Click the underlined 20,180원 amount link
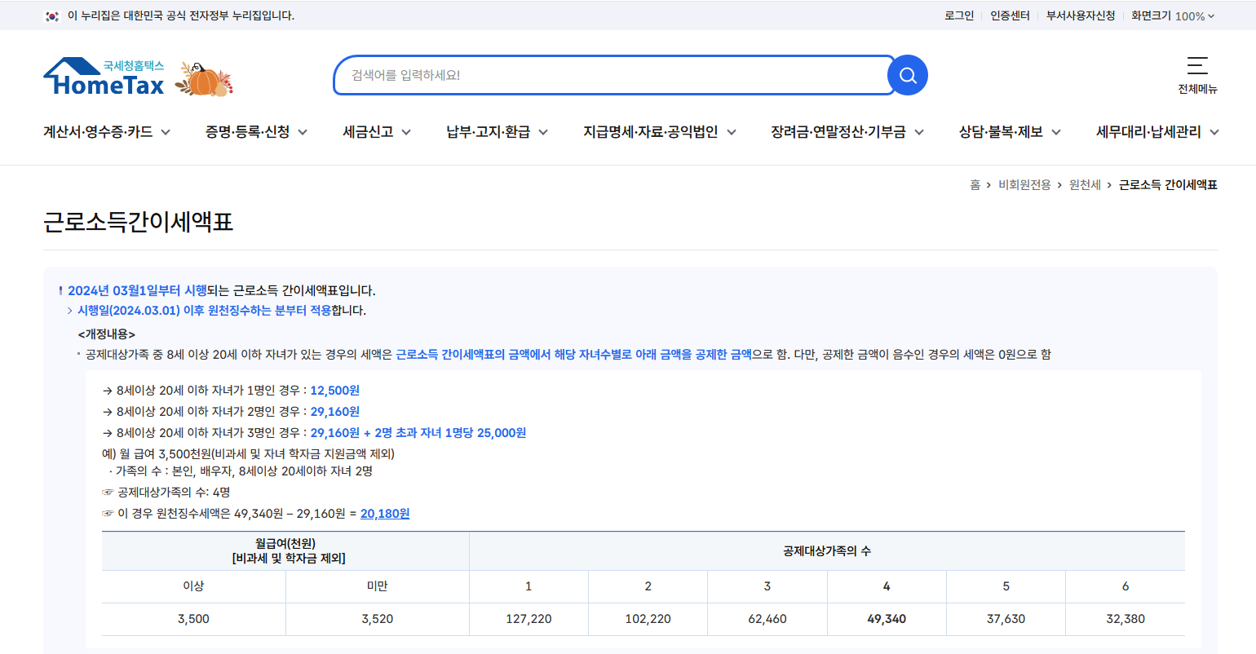The image size is (1256, 654). 384,513
